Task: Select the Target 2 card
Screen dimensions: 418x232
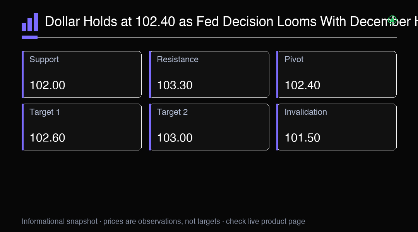Action: pos(209,127)
